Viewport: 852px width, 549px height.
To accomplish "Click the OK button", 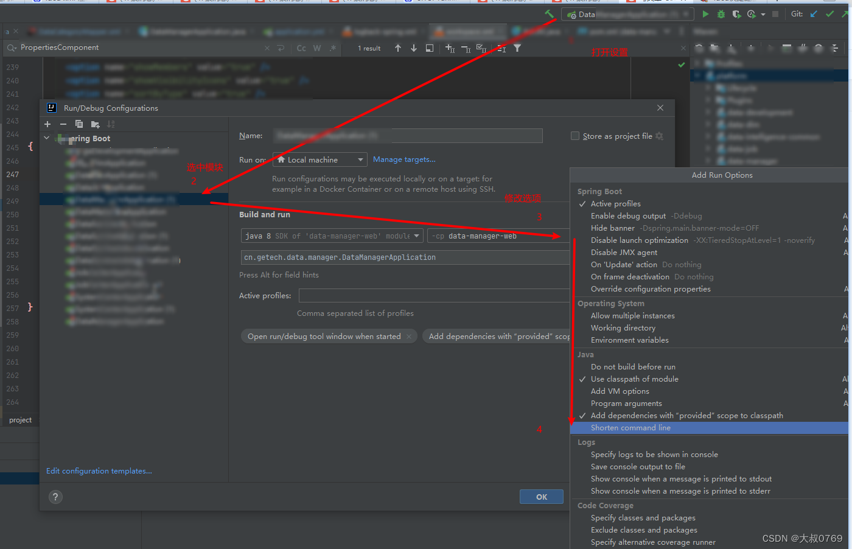I will (542, 497).
